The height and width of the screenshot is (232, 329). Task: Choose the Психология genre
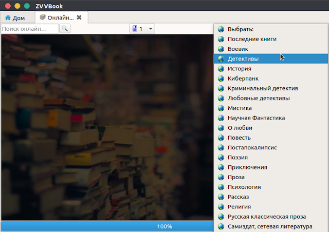pyautogui.click(x=271, y=187)
